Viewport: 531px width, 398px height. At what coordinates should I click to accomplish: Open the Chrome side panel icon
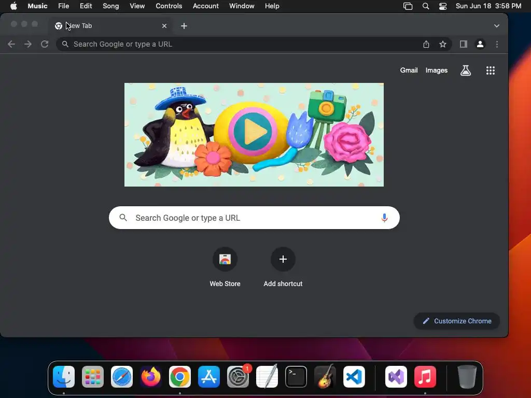click(x=463, y=44)
